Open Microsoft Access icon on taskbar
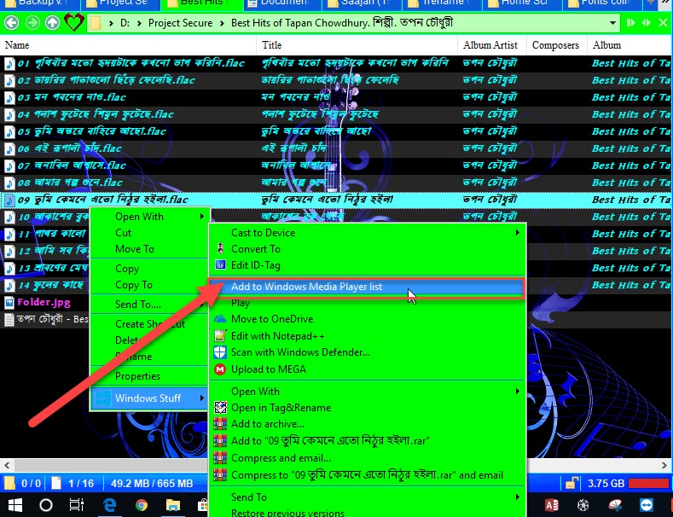Screen dimensions: 673x517 pos(552,505)
